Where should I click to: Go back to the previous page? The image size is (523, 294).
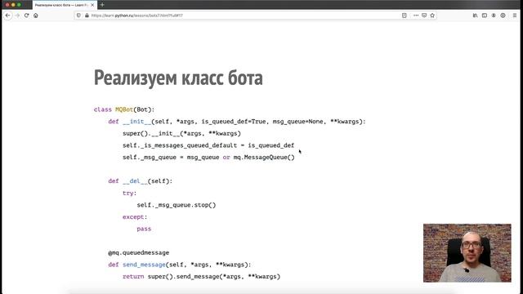[x=7, y=16]
